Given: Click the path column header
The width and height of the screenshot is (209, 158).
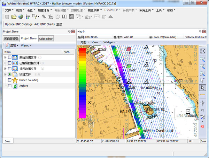Looking at the screenshot, I should click(x=68, y=52).
